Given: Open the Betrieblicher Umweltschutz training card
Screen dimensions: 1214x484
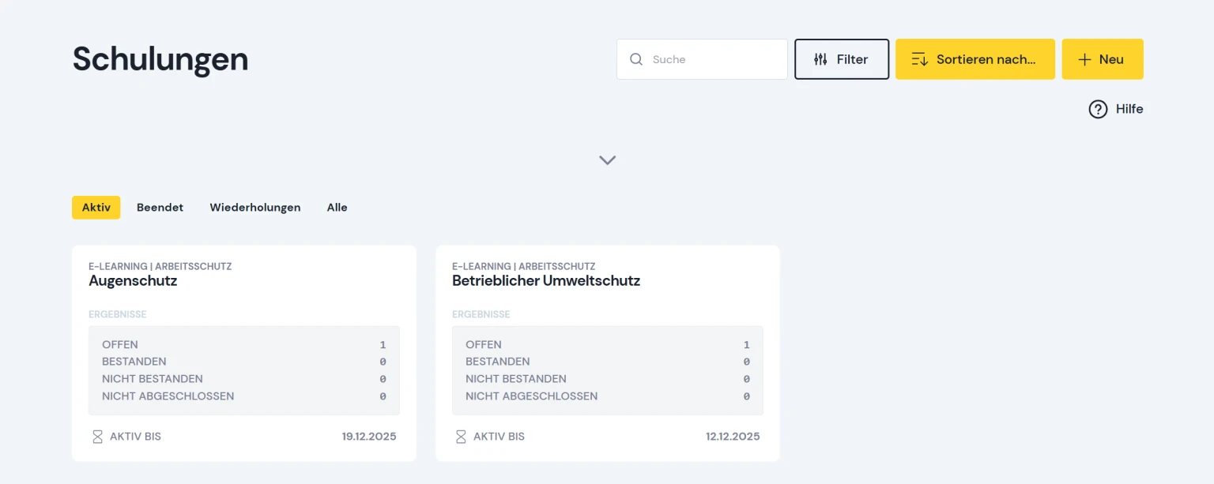Looking at the screenshot, I should point(608,353).
